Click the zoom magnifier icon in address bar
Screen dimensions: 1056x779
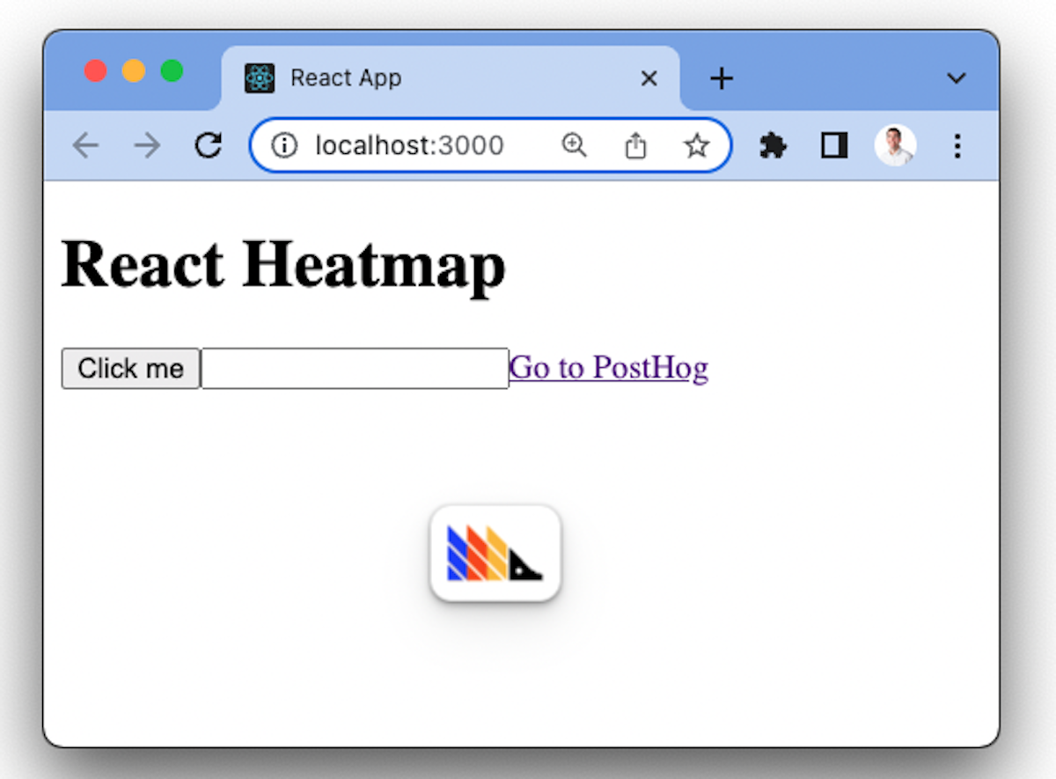[x=574, y=145]
